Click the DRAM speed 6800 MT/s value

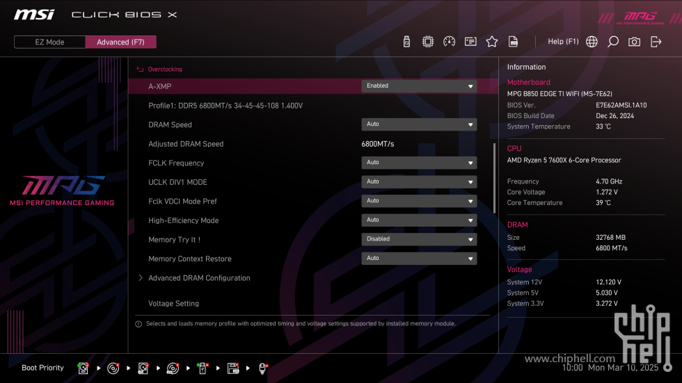612,248
